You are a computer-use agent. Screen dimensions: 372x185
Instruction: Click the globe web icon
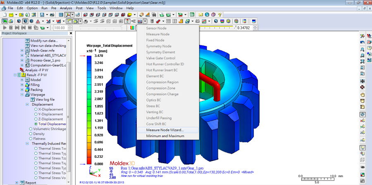(207, 14)
